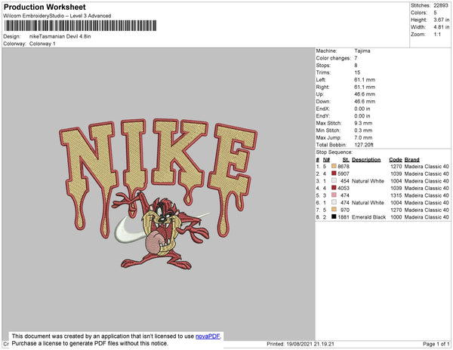The width and height of the screenshot is (453, 350).
Task: Click the "N#" column header
Action: (326, 160)
